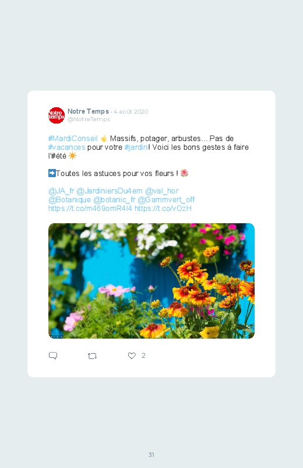Open the Notre Temps account name

tap(88, 111)
